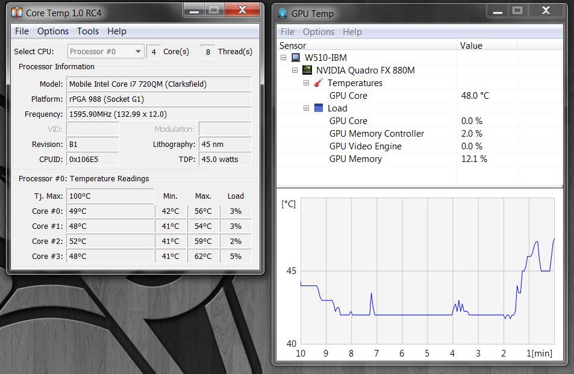
Task: Click the Core #3 load value 5%
Action: (236, 256)
